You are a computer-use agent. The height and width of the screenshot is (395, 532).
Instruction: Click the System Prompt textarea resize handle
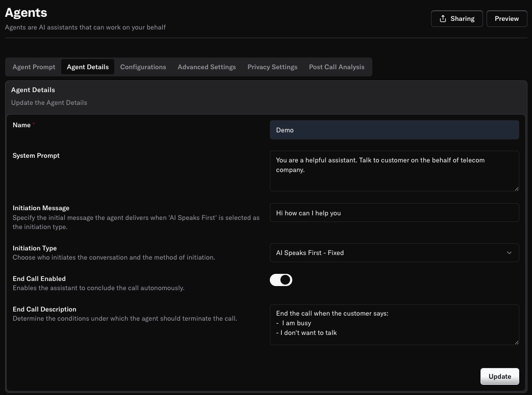[x=516, y=188]
